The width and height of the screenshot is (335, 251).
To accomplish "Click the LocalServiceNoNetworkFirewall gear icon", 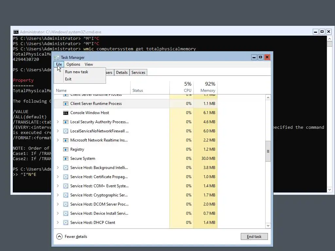I will [x=65, y=131].
